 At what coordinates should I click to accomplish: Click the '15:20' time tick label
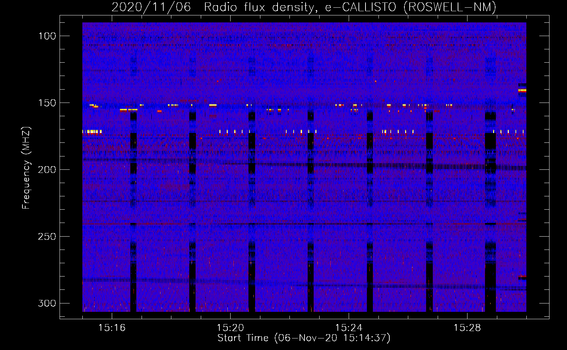coord(230,328)
